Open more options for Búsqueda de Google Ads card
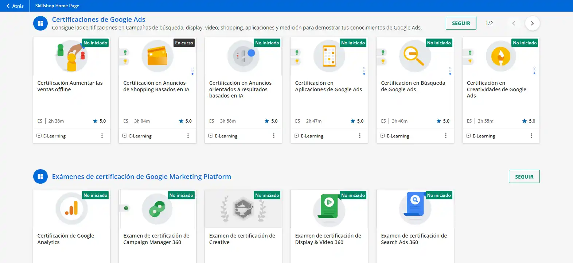The width and height of the screenshot is (573, 263). coord(445,136)
